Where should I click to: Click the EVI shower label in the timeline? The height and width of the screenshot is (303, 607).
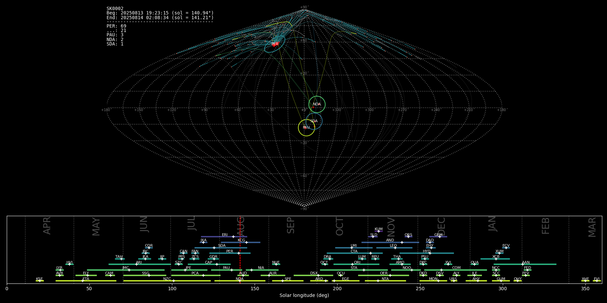pyautogui.click(x=597, y=279)
